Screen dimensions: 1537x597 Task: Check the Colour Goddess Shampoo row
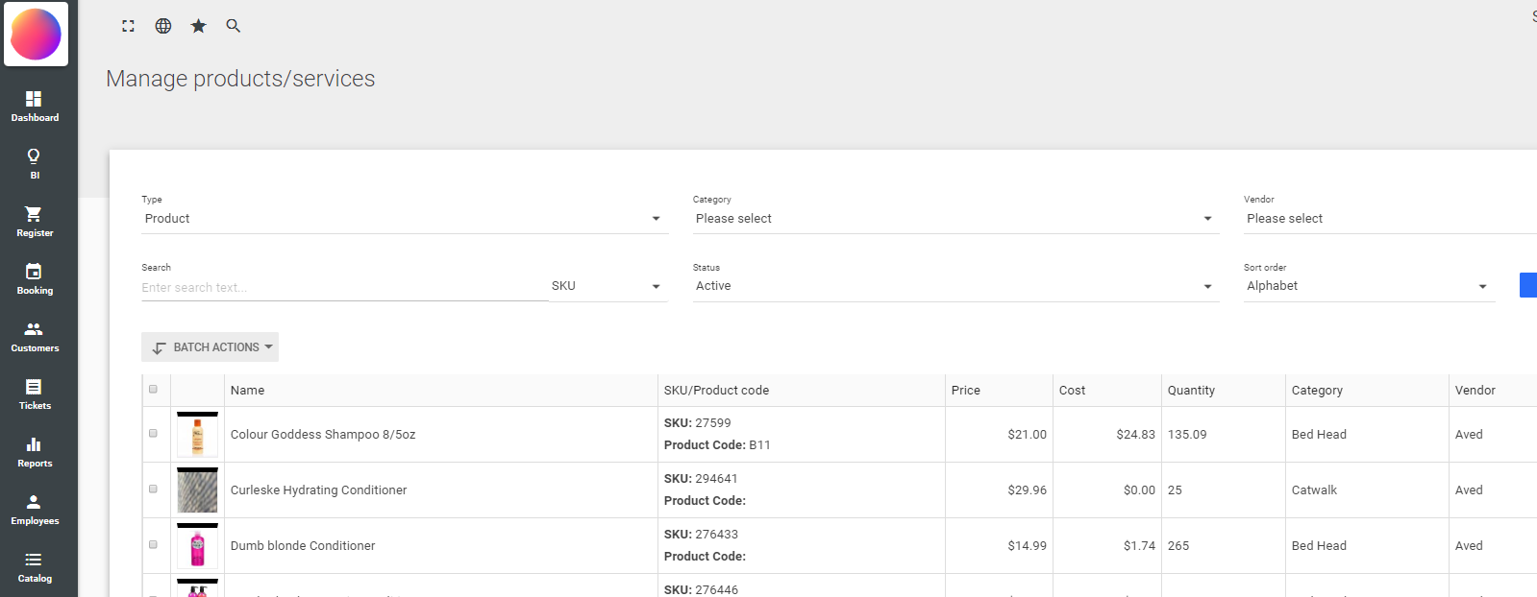153,434
